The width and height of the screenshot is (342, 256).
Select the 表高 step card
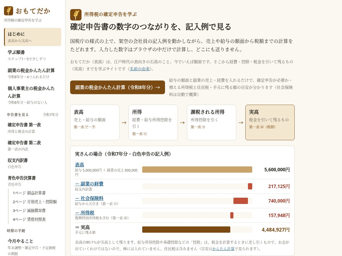click(95, 122)
